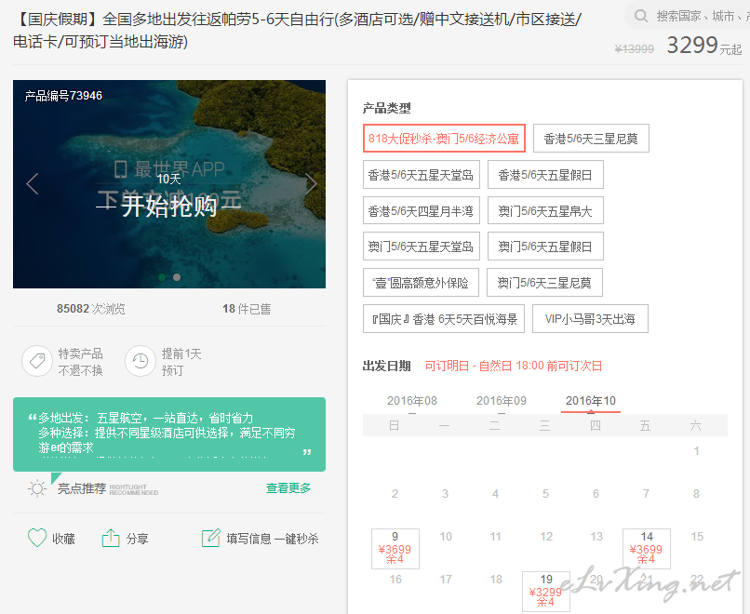Show previous banner image arrow
Image resolution: width=750 pixels, height=614 pixels.
[x=33, y=183]
